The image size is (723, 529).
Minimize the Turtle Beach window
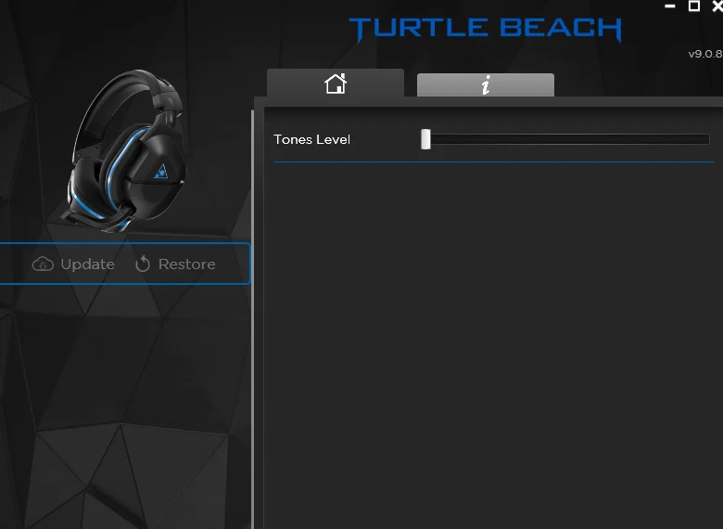click(x=670, y=6)
